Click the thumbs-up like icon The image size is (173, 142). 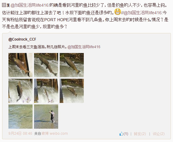tap(121, 134)
